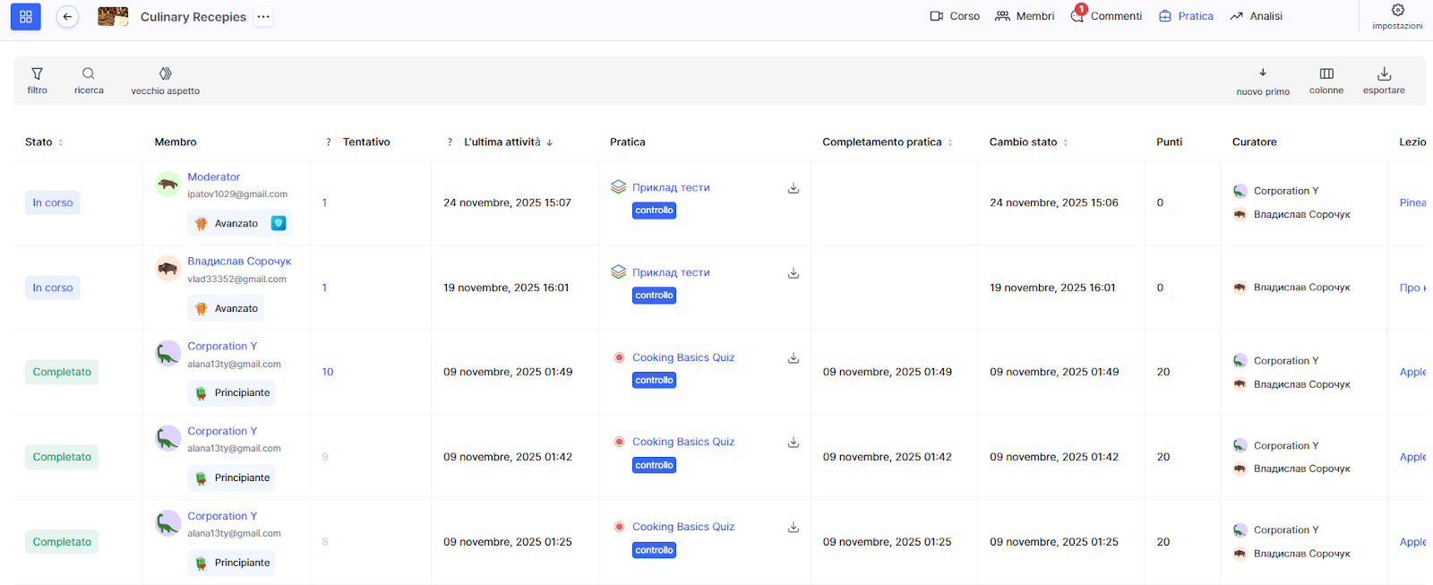Click the ricerca search icon

(x=89, y=80)
